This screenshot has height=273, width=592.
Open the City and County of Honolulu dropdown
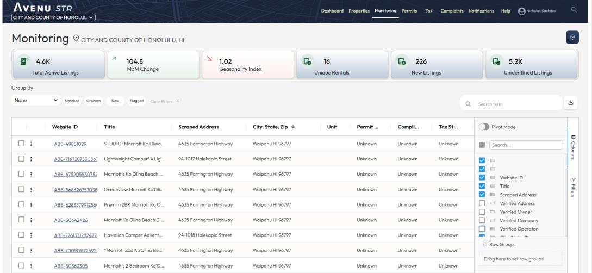pos(53,17)
